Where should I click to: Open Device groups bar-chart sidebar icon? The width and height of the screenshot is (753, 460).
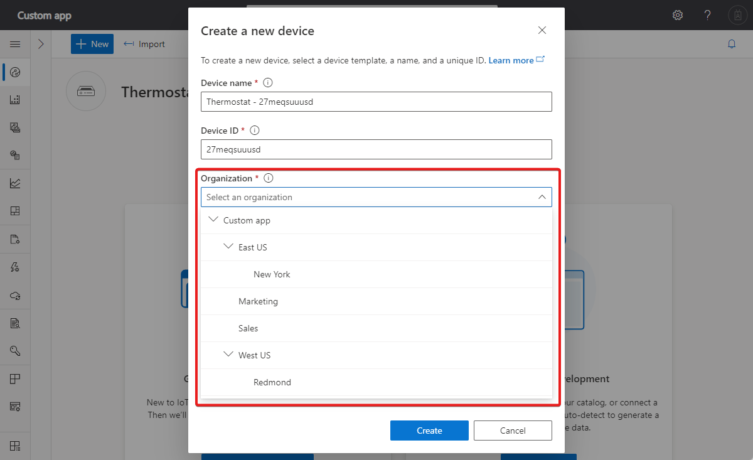point(15,100)
